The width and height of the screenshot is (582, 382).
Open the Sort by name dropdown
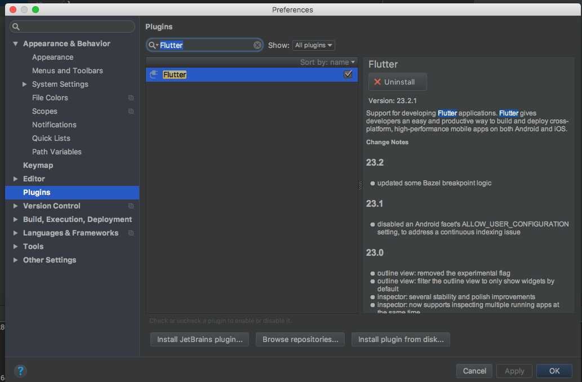click(x=327, y=62)
